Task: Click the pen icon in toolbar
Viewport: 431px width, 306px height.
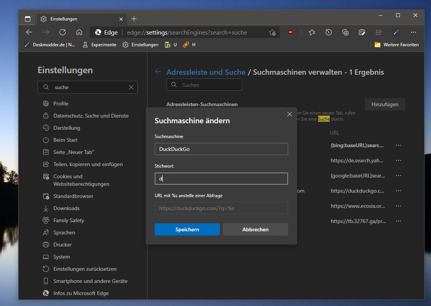Action: (396, 33)
